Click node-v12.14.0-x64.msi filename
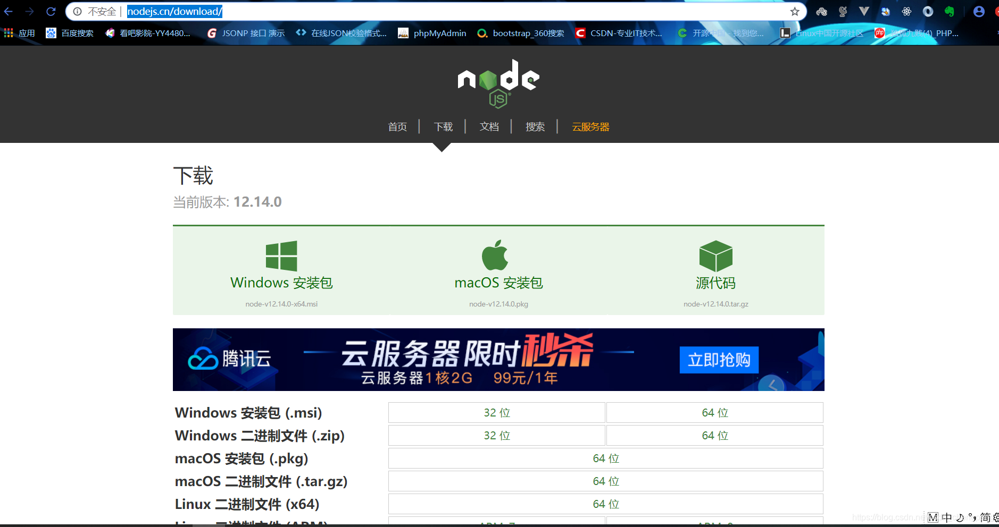The width and height of the screenshot is (999, 527). click(x=281, y=304)
